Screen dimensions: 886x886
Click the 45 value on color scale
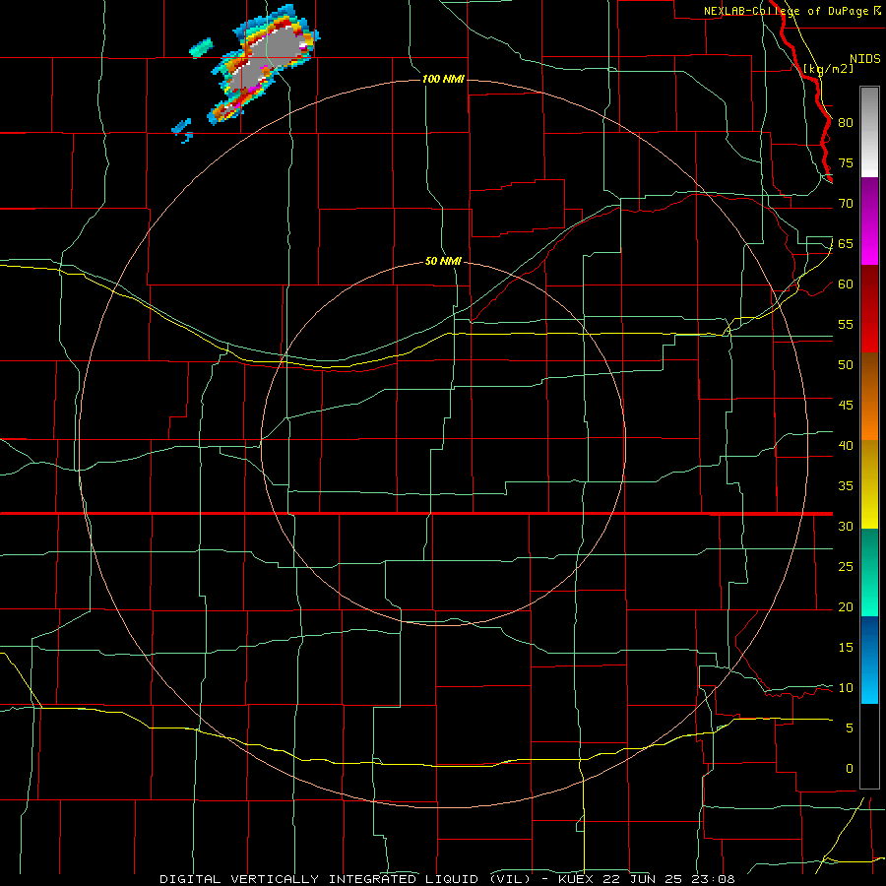tap(846, 406)
